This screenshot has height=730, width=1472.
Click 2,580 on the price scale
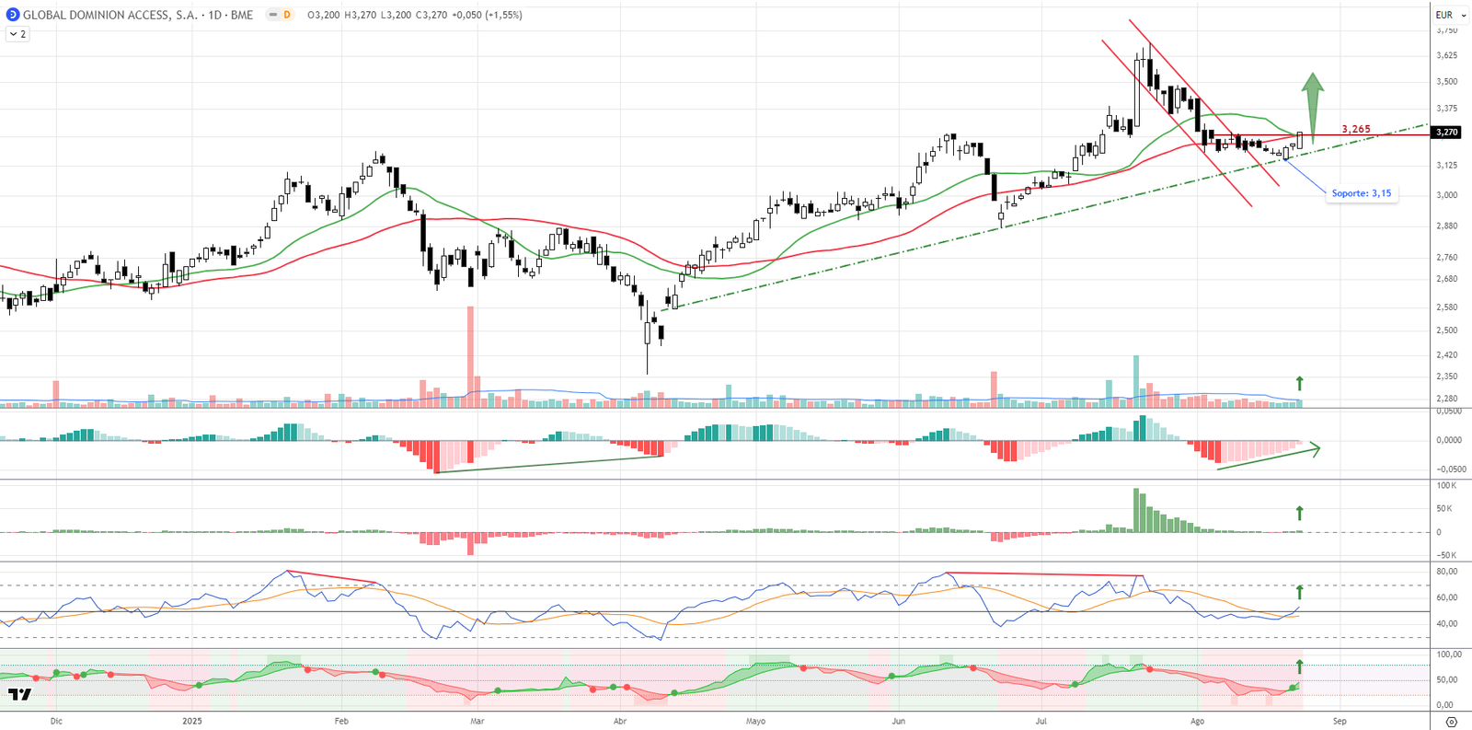pyautogui.click(x=1447, y=307)
